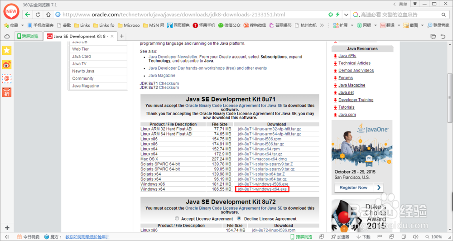Open the orange 折 discount sidebar icon
The width and height of the screenshot is (453, 241).
7,92
